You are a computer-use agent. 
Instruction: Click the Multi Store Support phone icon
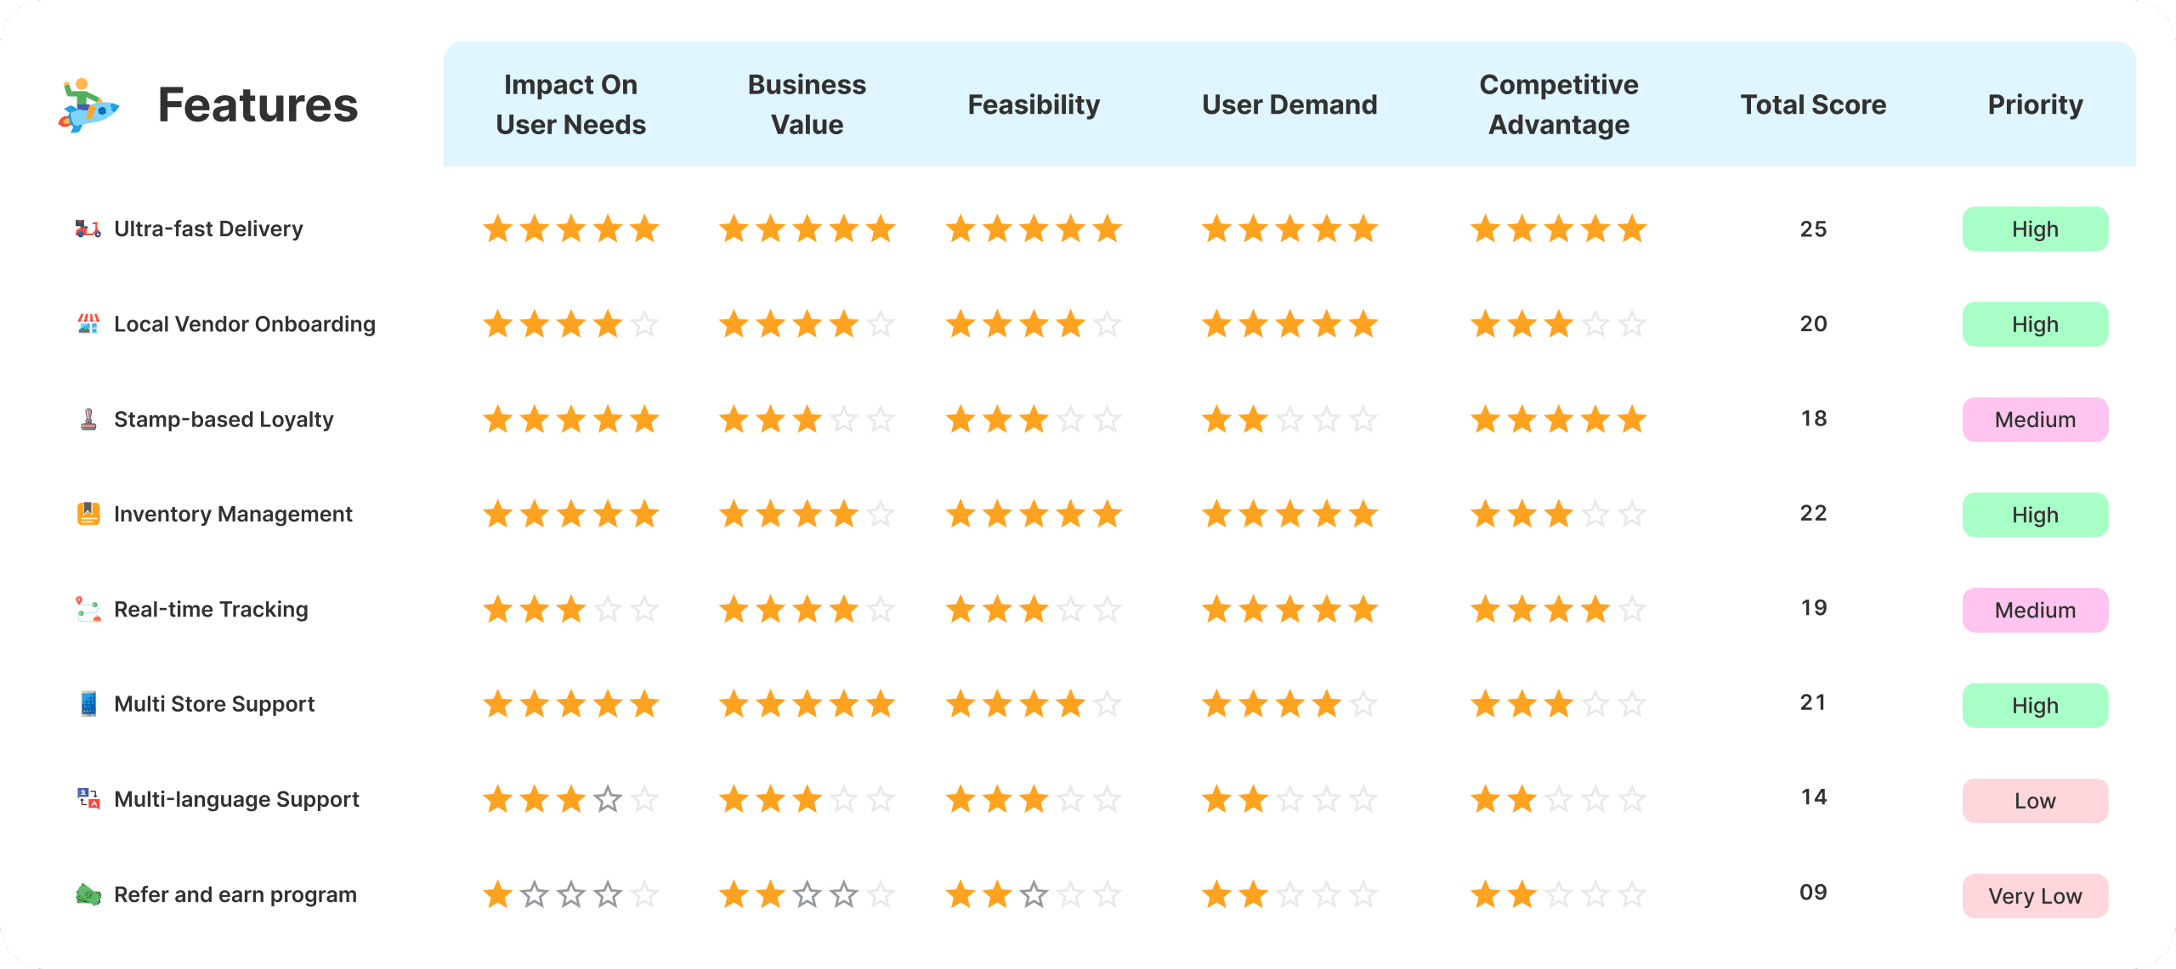pyautogui.click(x=88, y=704)
